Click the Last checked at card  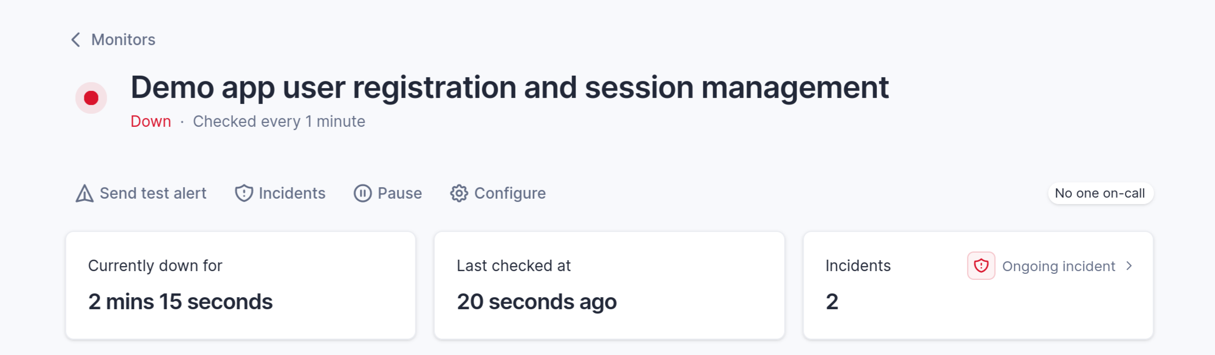609,285
